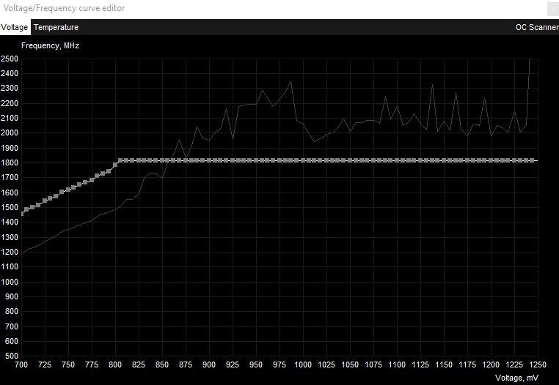Click the 1600 frequency axis label
Viewport: 559px width, 385px height.
click(x=10, y=192)
